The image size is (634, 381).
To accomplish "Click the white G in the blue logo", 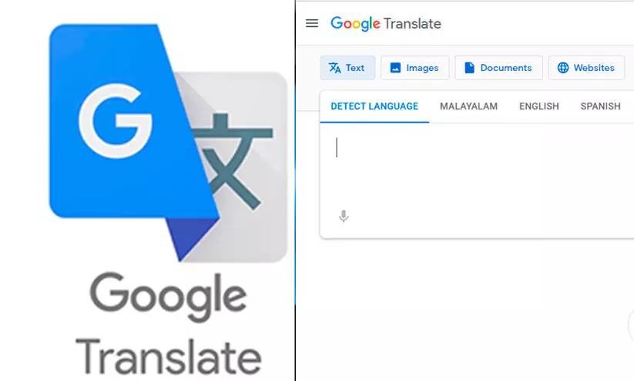I will pyautogui.click(x=116, y=120).
